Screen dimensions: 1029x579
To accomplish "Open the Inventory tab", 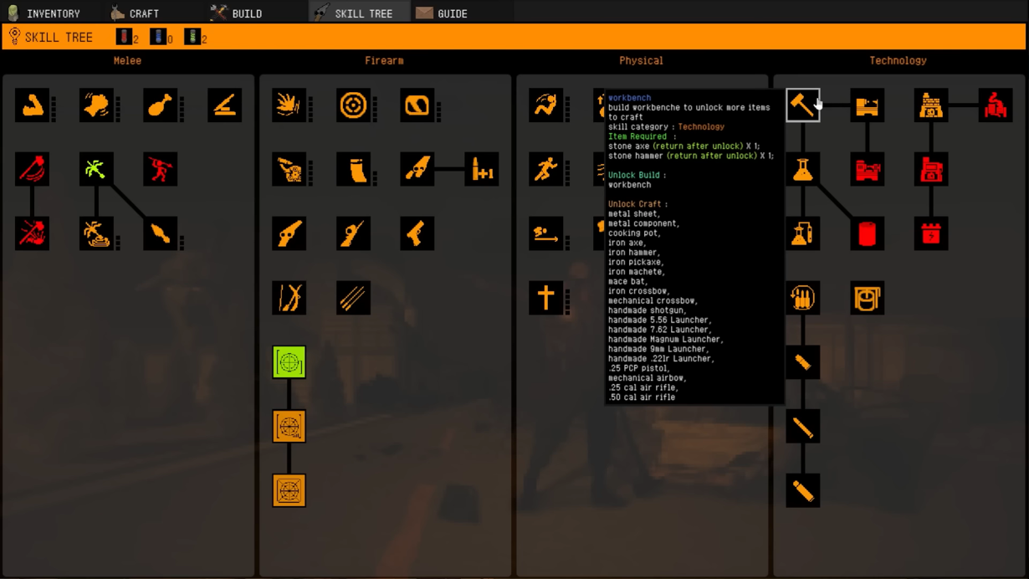I will (x=44, y=13).
